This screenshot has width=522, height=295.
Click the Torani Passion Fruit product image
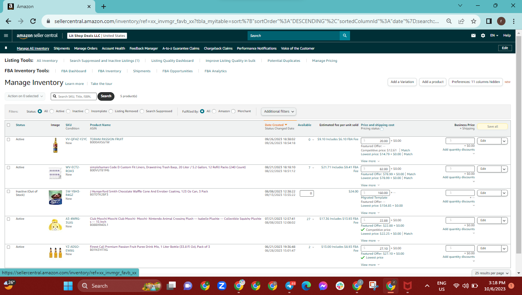tap(55, 146)
